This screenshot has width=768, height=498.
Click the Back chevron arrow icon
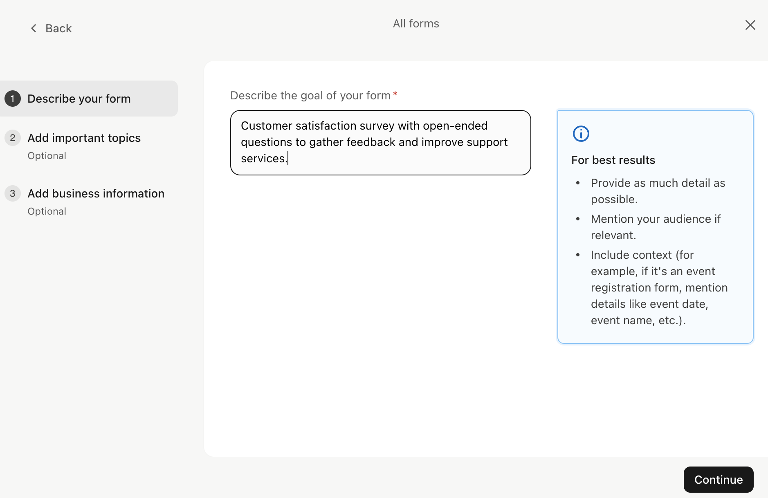(34, 28)
